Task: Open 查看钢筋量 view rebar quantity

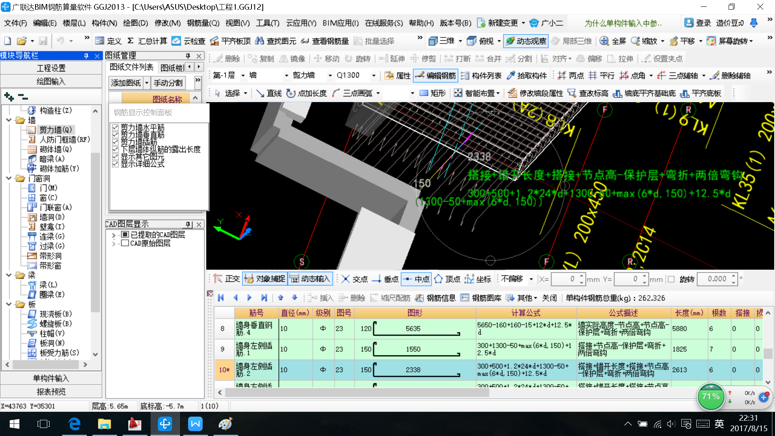Action: point(325,41)
